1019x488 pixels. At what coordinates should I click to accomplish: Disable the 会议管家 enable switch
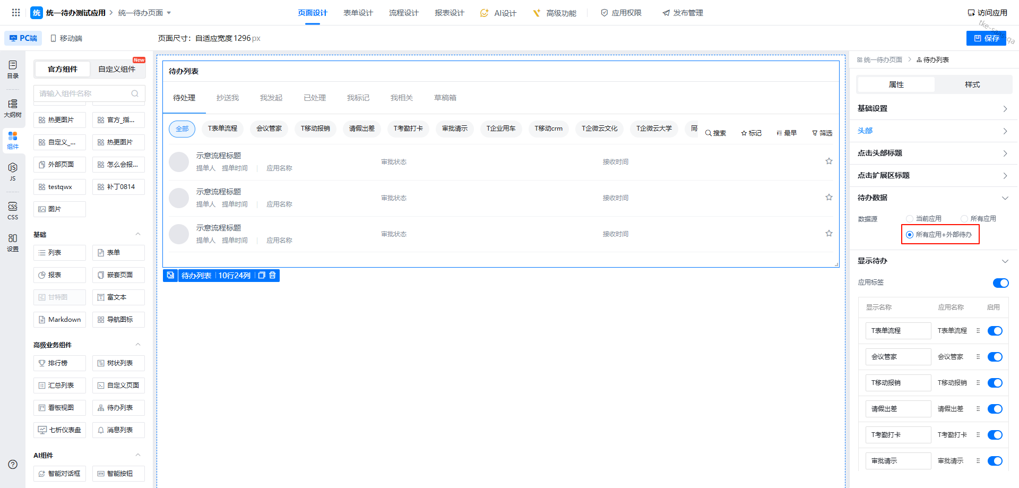click(995, 357)
